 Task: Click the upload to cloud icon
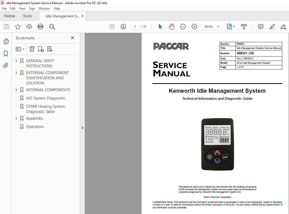point(29,27)
